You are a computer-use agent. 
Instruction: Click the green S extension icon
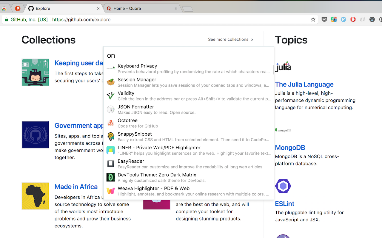[x=334, y=20]
